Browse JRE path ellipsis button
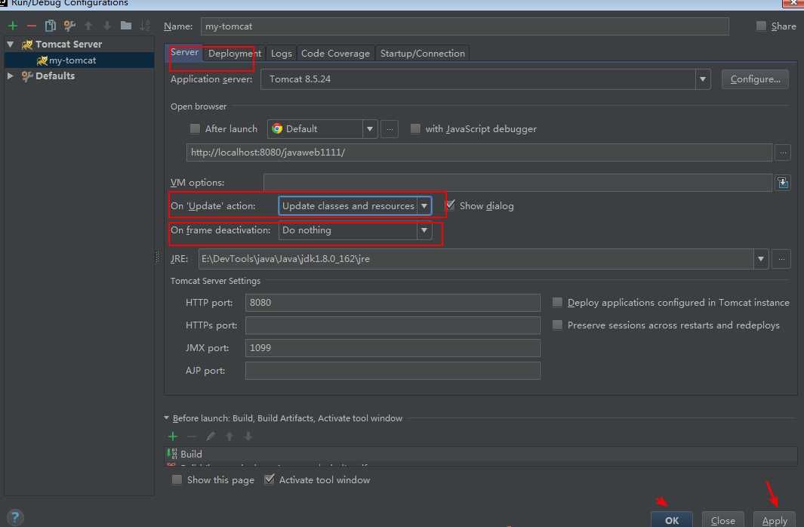804x527 pixels. pos(781,259)
